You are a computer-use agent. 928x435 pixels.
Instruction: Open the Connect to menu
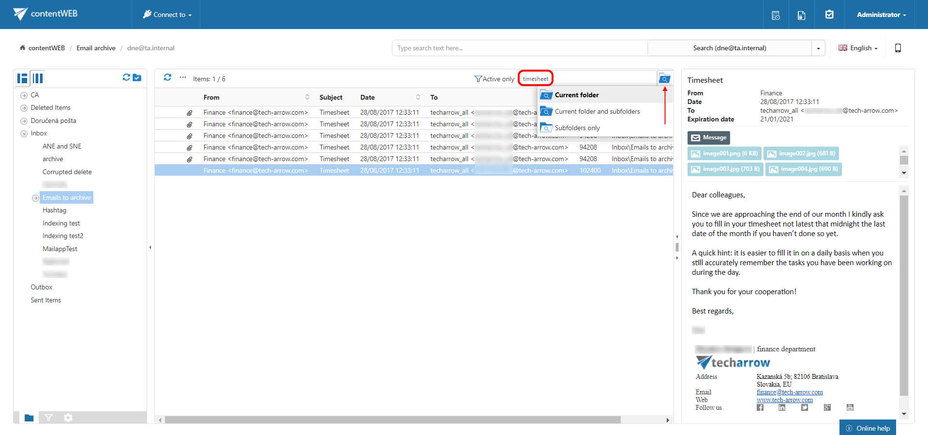(x=167, y=15)
